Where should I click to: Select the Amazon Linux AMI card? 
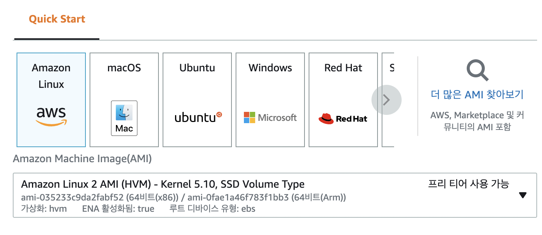51,100
